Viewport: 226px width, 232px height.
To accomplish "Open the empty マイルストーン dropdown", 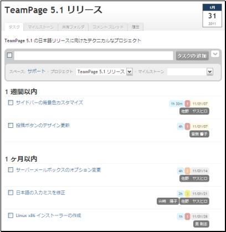I will (x=190, y=71).
